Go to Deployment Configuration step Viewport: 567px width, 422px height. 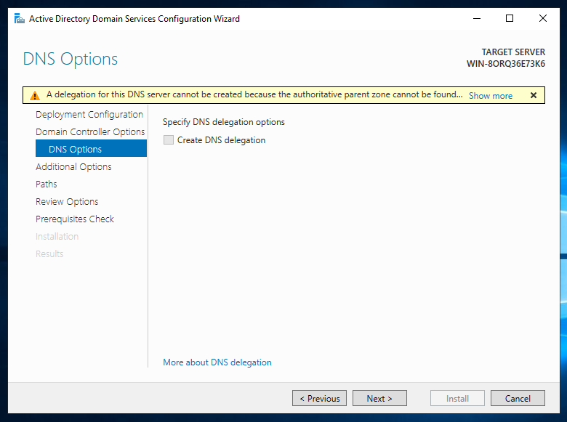pos(89,115)
